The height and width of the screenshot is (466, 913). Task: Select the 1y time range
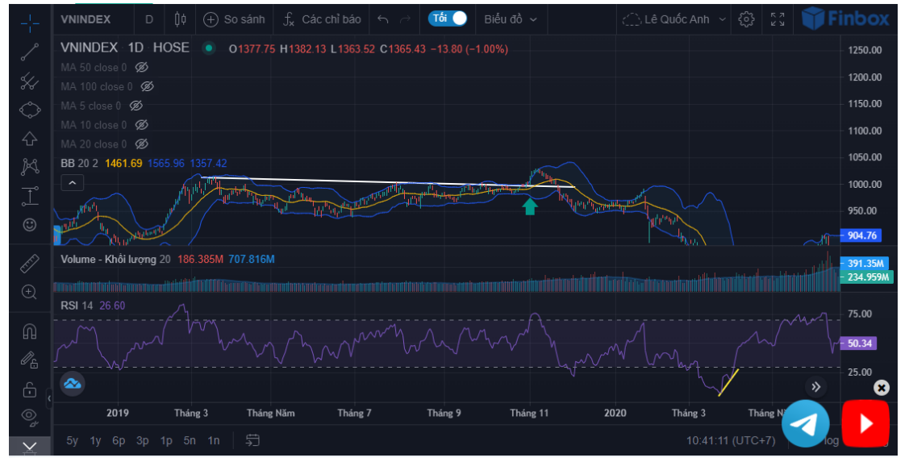[96, 440]
